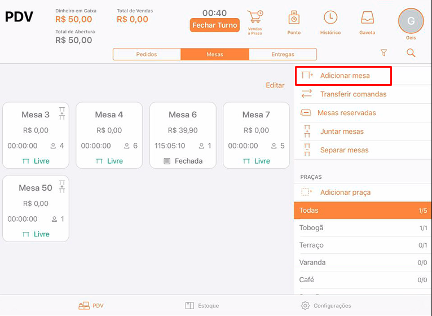The height and width of the screenshot is (316, 432).
Task: Click the PRAÇAS section header
Action: pos(311,177)
